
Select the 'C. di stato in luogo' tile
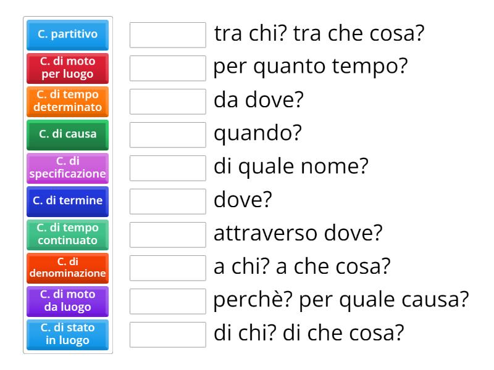point(67,335)
